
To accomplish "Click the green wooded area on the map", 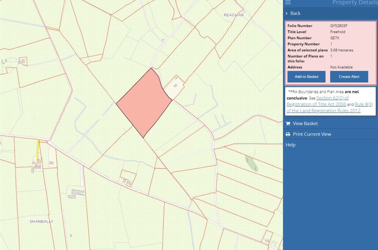I will coord(252,163).
